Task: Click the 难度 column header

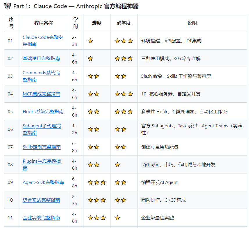Action: 97,23
